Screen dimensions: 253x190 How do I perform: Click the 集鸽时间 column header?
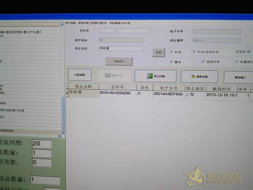pos(221,89)
